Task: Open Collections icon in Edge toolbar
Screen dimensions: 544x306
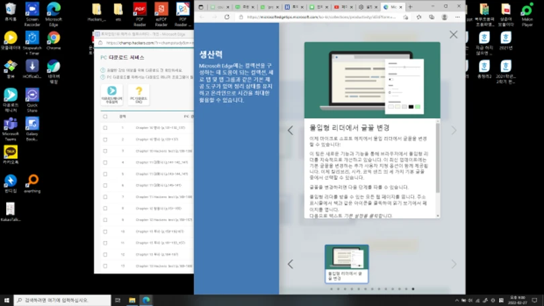Action: point(432,17)
